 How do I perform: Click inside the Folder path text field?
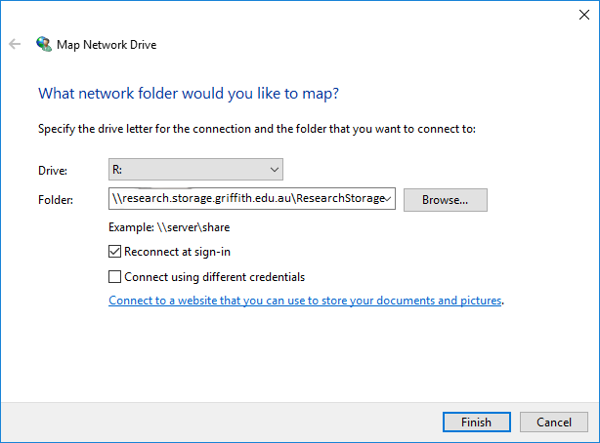point(246,200)
